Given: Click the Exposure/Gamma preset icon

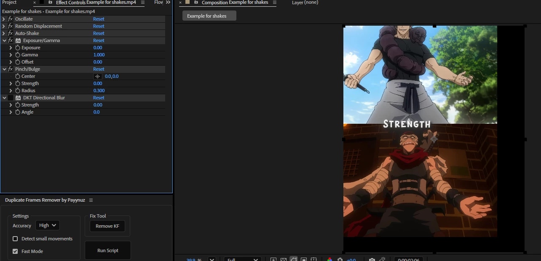Looking at the screenshot, I should click(18, 40).
